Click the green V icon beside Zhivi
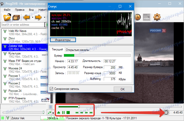This screenshot has width=184, height=121. 5,39
